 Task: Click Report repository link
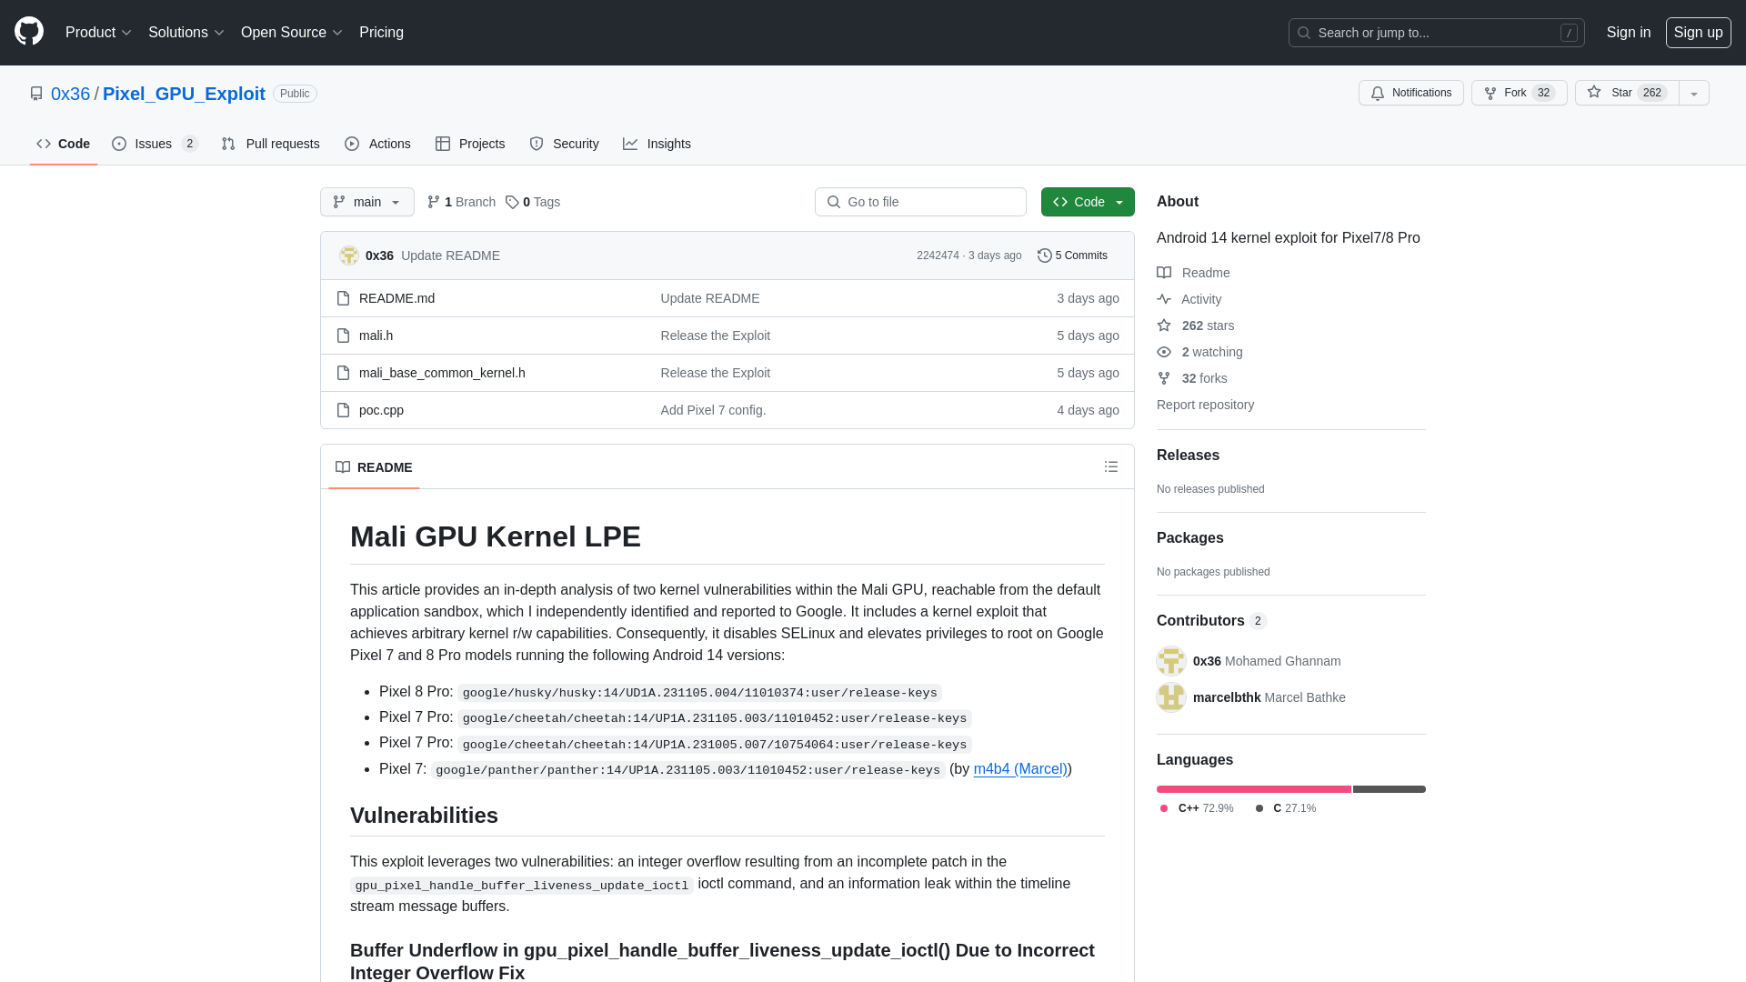click(x=1205, y=405)
